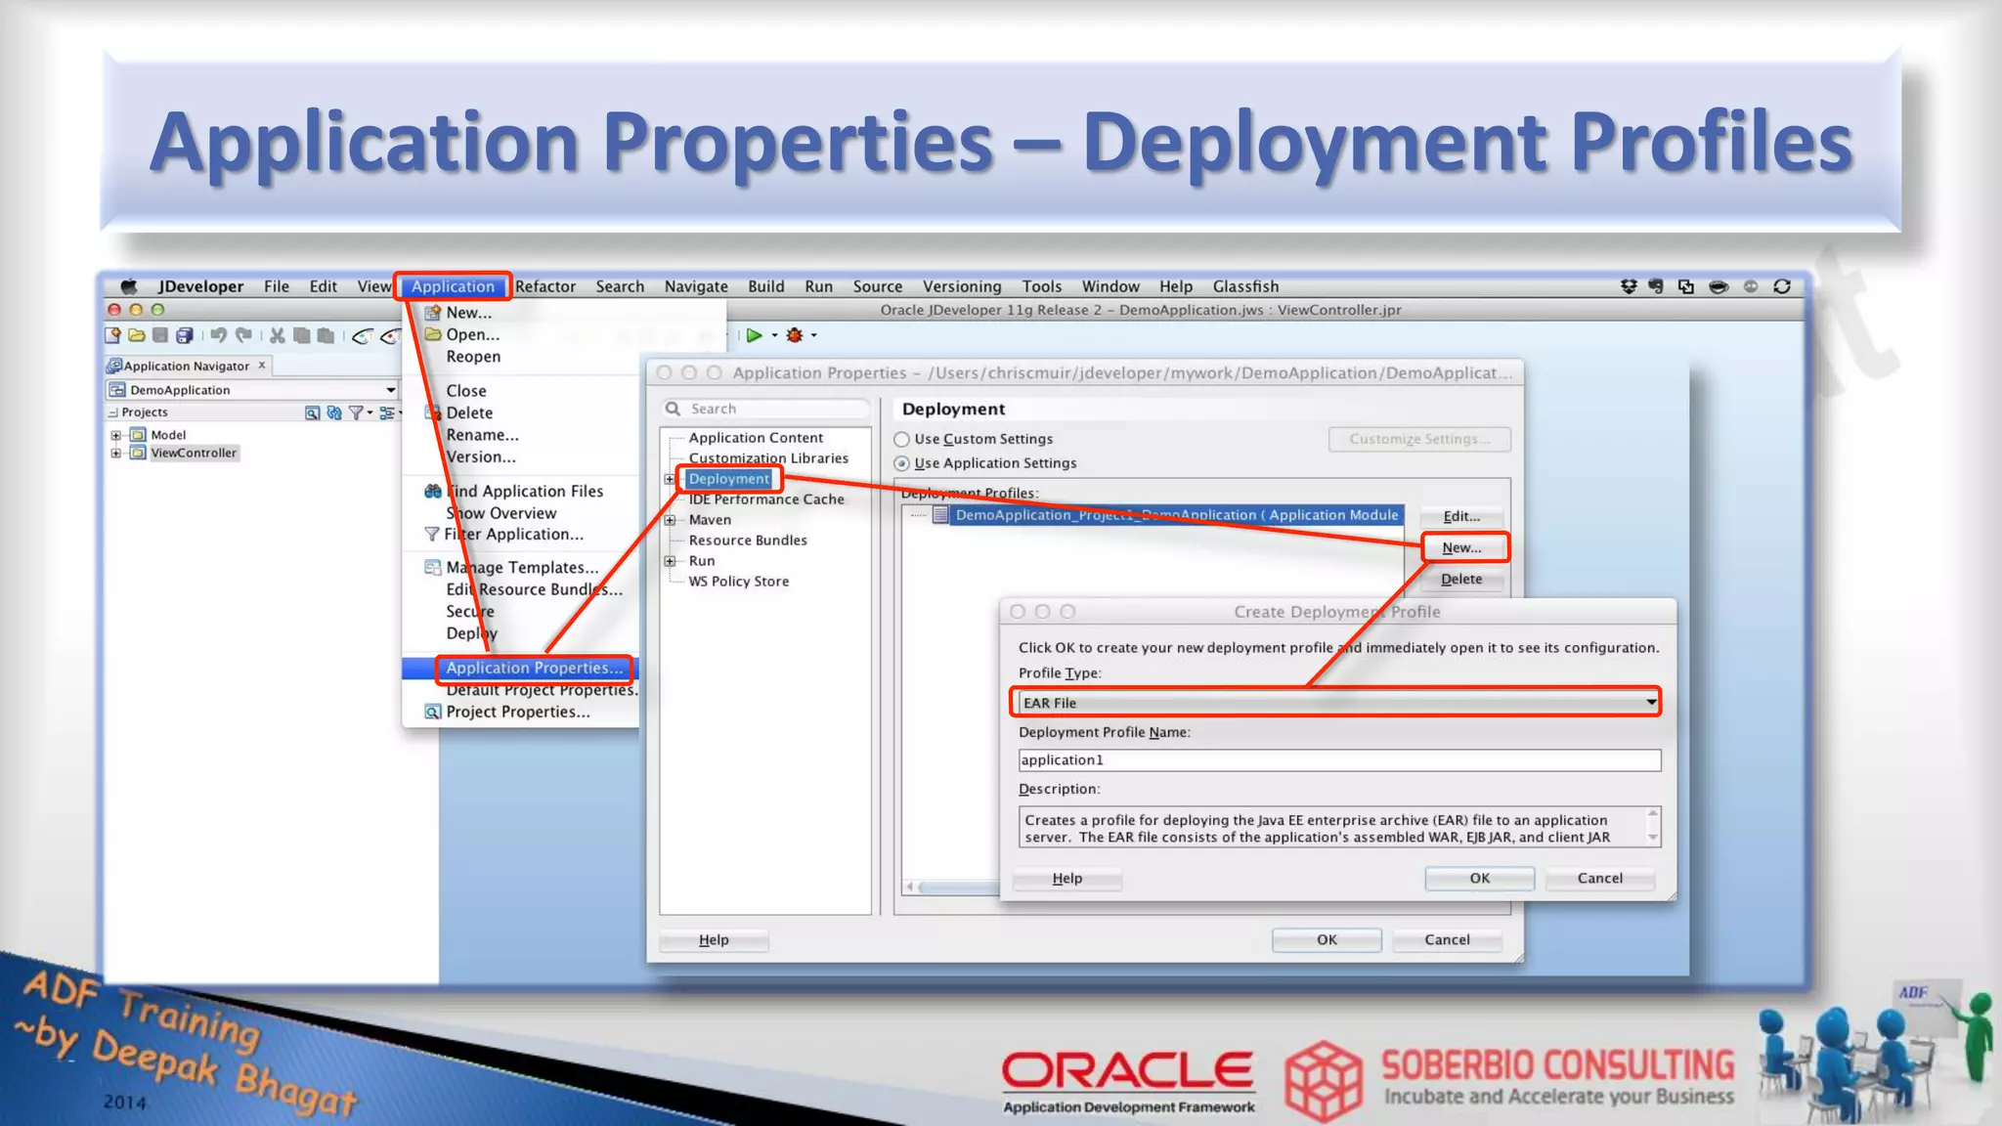Click the Cut scissors icon
Viewport: 2002px width, 1126px height.
pos(278,335)
